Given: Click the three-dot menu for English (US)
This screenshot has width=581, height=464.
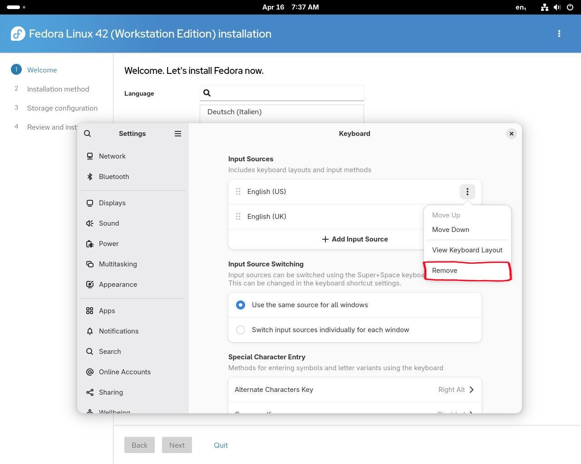Looking at the screenshot, I should pyautogui.click(x=468, y=192).
